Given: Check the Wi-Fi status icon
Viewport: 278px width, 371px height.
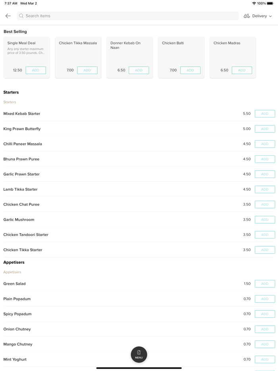Looking at the screenshot, I should point(254,3).
